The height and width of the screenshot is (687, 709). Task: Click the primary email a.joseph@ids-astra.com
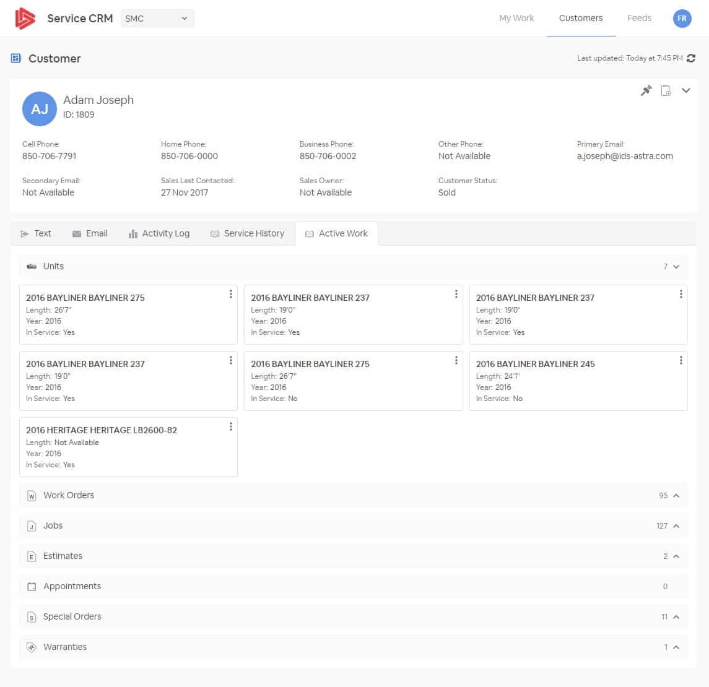point(624,156)
